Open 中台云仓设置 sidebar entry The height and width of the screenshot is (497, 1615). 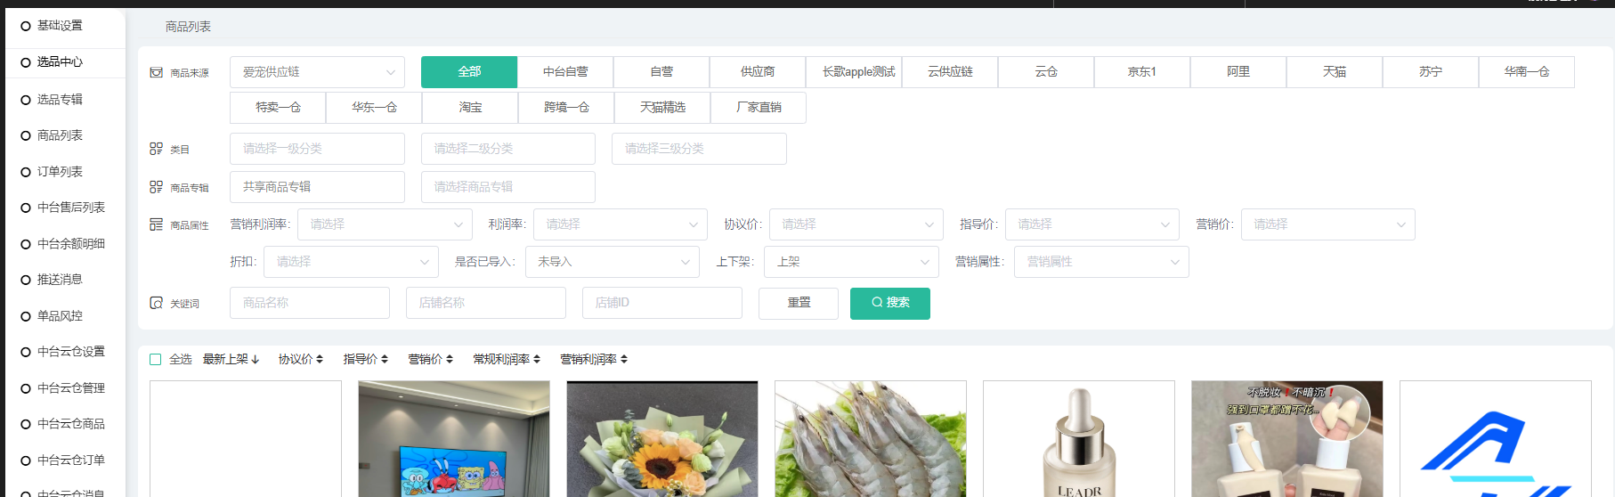(70, 352)
